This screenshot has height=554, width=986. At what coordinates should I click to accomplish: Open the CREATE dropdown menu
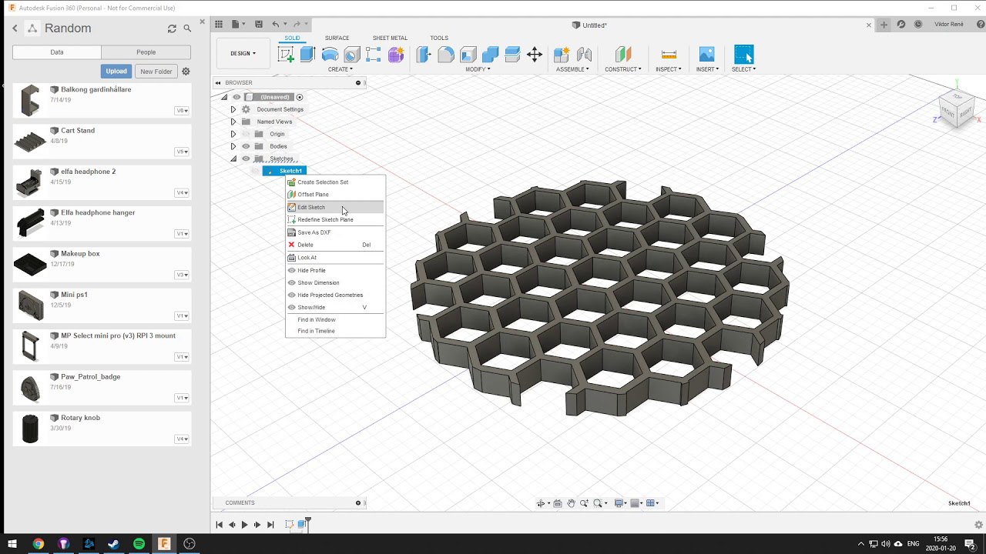340,69
